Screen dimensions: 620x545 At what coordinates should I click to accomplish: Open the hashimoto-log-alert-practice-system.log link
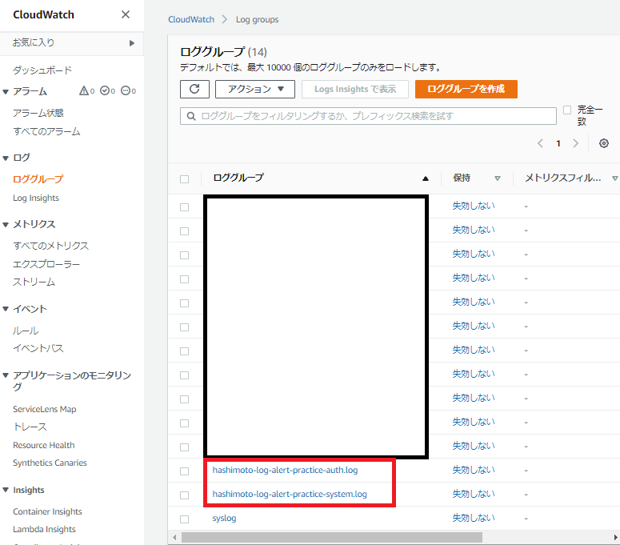pyautogui.click(x=290, y=494)
